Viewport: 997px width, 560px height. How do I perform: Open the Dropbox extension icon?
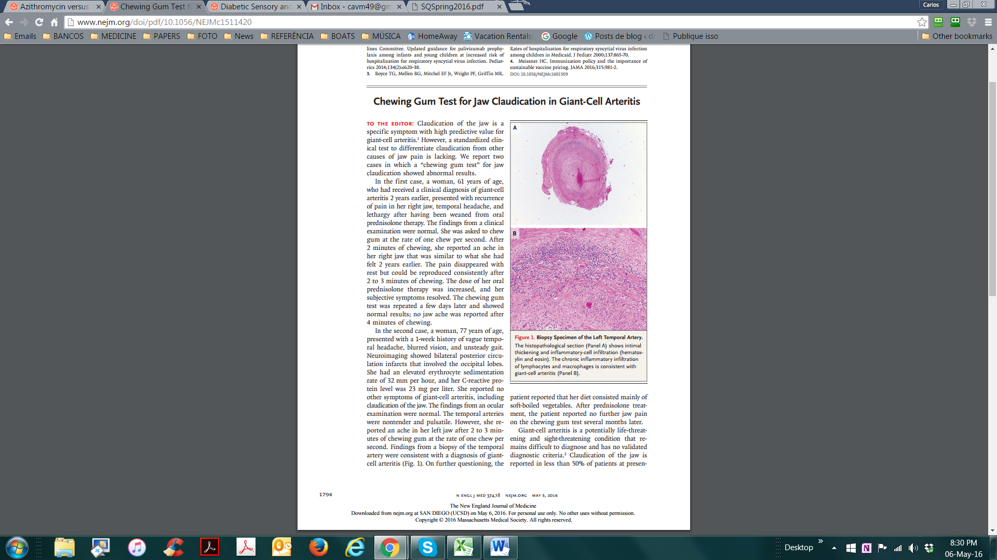tap(972, 22)
